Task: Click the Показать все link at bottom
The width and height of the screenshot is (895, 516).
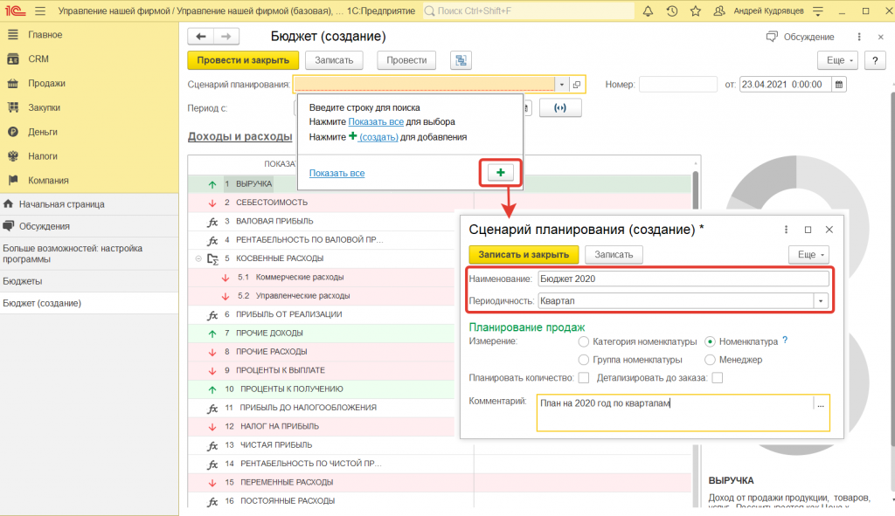Action: 336,173
